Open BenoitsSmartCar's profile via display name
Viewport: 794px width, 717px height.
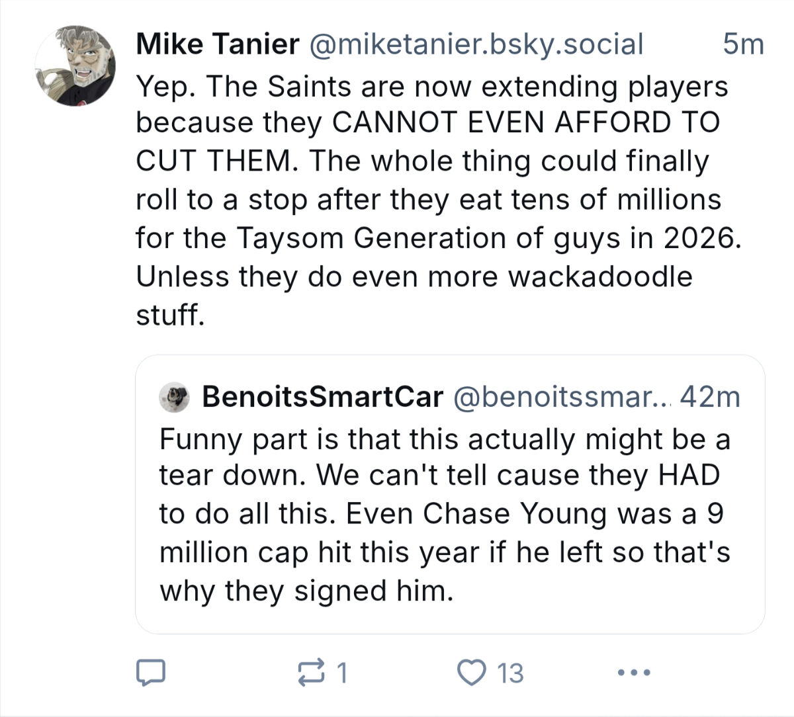pos(322,396)
